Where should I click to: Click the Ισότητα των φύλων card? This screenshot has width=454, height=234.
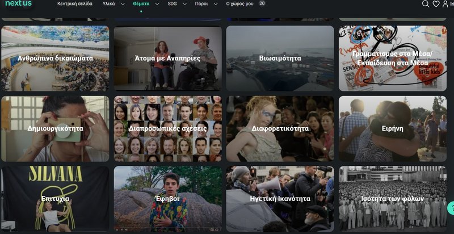392,199
